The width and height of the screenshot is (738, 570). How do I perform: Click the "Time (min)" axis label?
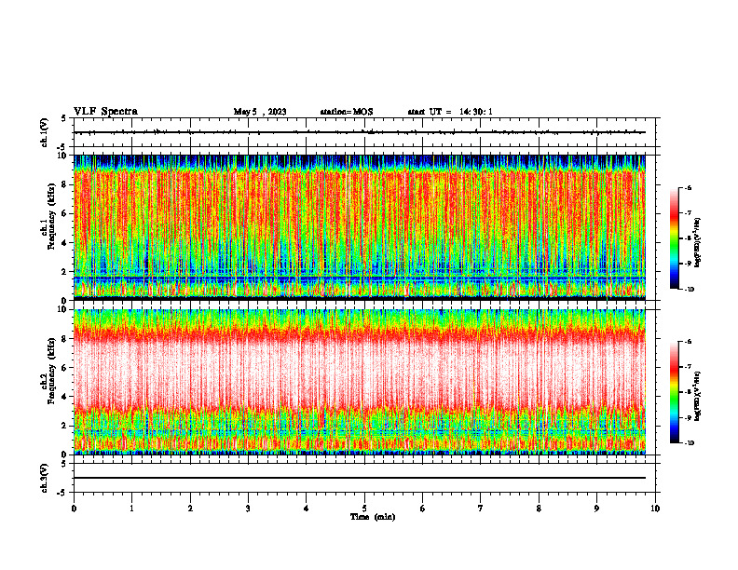pyautogui.click(x=373, y=517)
